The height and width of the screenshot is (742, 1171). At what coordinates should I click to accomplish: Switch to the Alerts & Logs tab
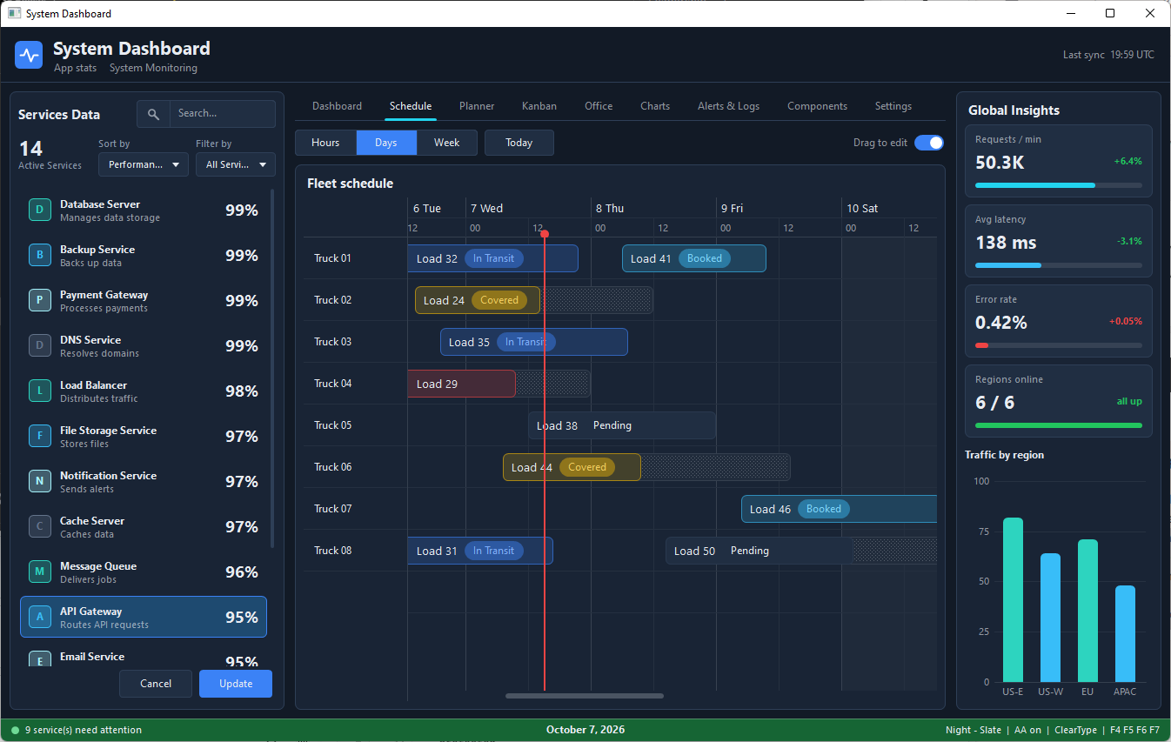[728, 106]
